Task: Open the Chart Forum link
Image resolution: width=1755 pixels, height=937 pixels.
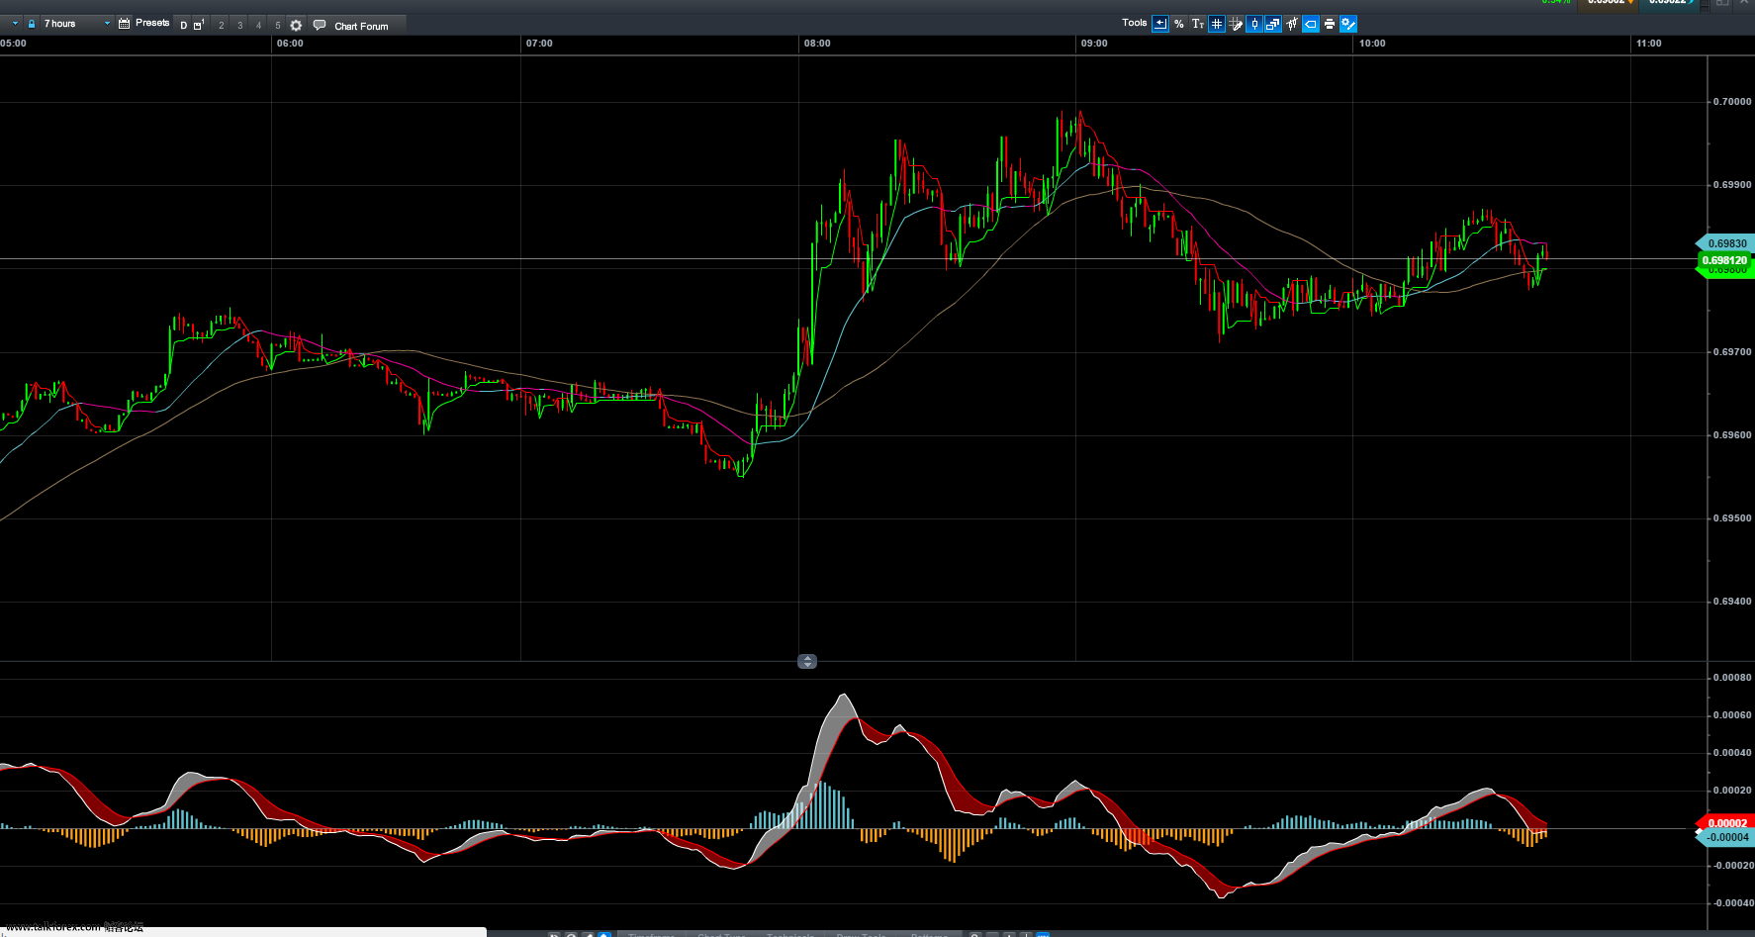Action: tap(361, 27)
